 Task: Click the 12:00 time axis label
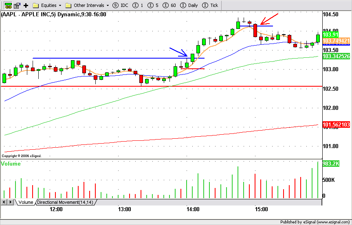point(56,209)
